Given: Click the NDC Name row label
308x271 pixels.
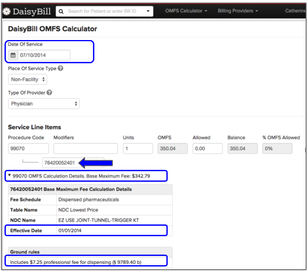Looking at the screenshot, I should click(23, 220).
